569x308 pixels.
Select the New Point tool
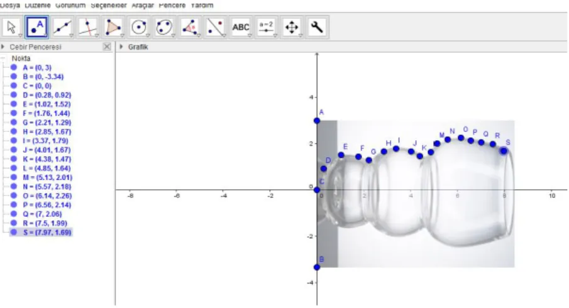pyautogui.click(x=37, y=27)
